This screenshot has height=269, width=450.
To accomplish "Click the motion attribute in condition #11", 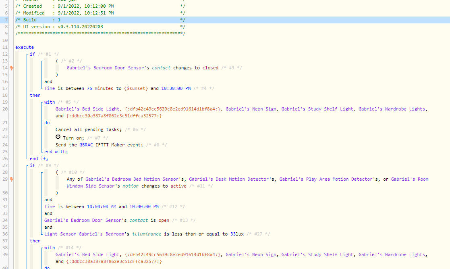I will (x=131, y=186).
